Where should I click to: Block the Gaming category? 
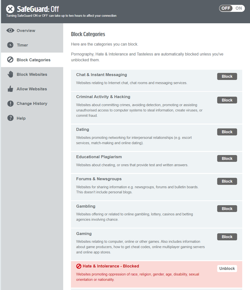pos(227,237)
